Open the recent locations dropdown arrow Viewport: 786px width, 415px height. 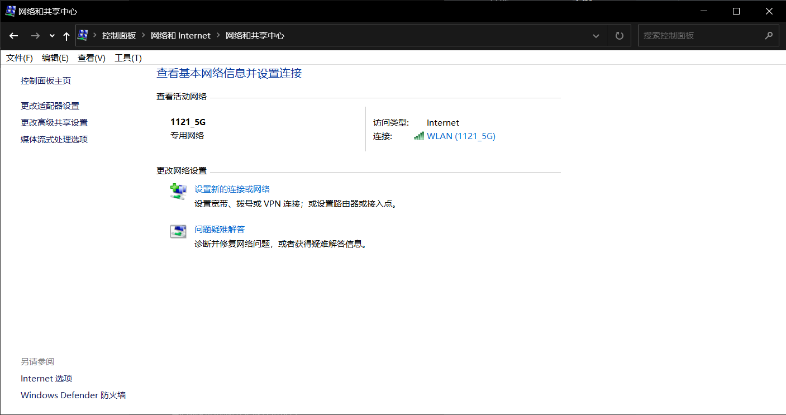point(52,36)
